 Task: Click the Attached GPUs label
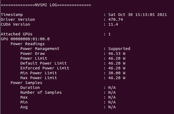tap(17, 34)
